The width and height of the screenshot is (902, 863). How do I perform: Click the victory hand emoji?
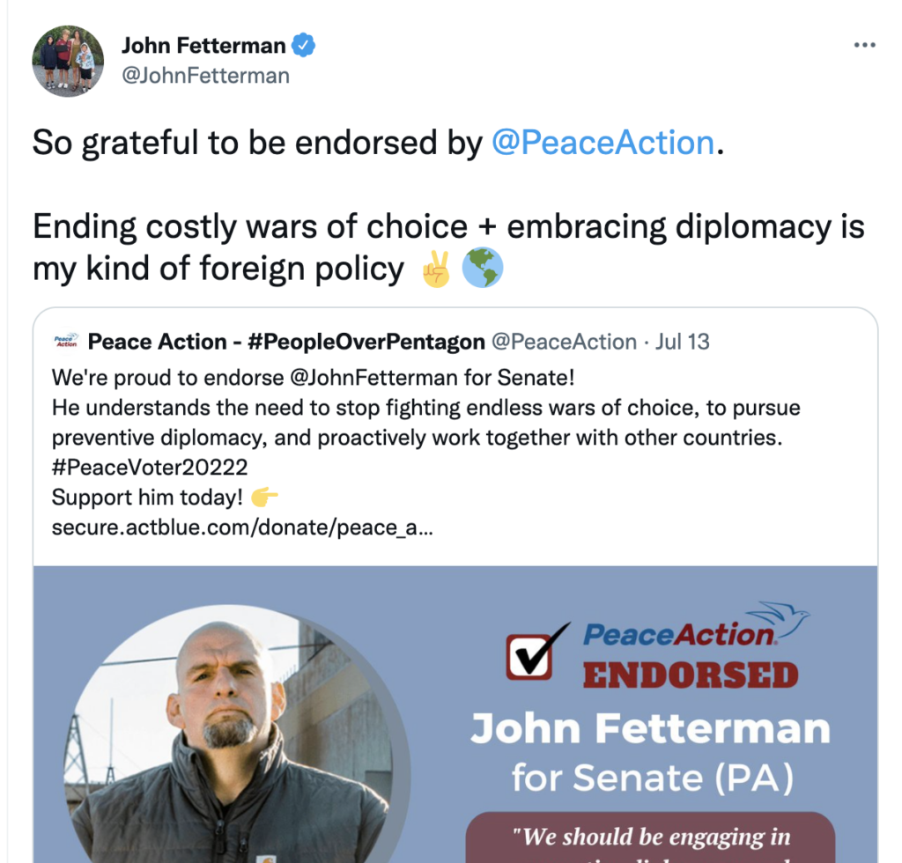(x=436, y=269)
